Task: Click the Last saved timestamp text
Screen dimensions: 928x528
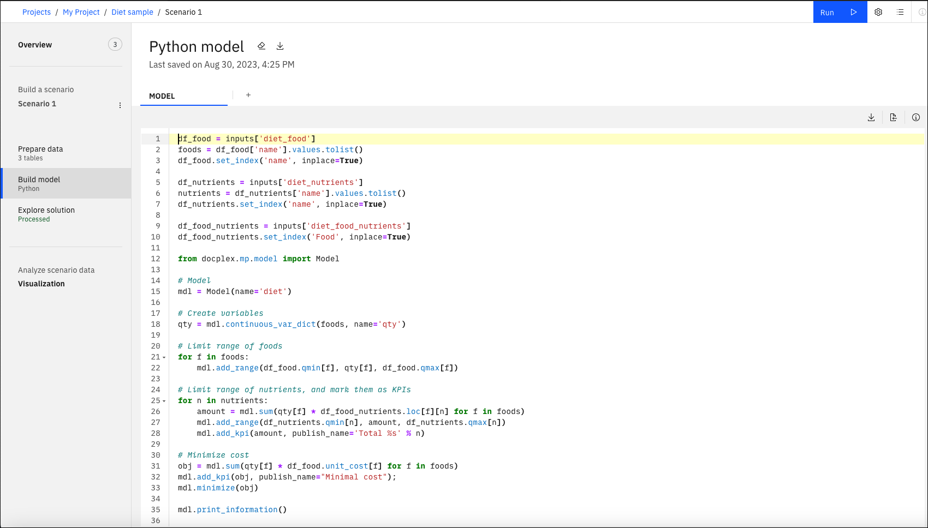Action: tap(222, 64)
